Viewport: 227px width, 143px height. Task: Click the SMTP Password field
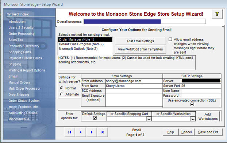click(x=201, y=96)
